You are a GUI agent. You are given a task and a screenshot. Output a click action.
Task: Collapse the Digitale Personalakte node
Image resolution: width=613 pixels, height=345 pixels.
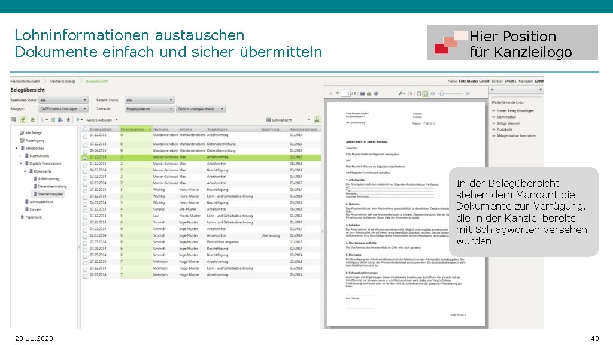[x=21, y=164]
